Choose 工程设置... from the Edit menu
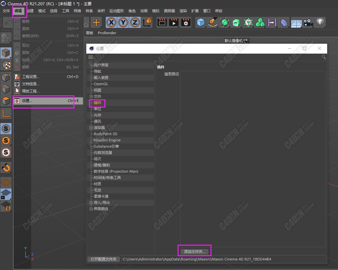 (x=48, y=77)
